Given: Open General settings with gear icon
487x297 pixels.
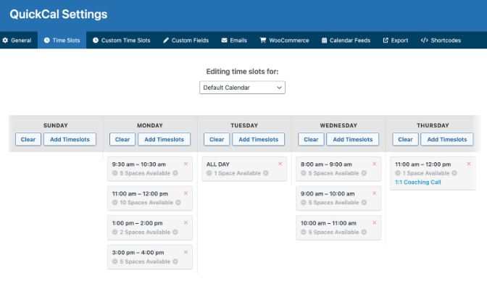Looking at the screenshot, I should tap(17, 41).
